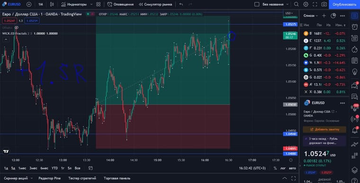
Task: Create alert via Оповещения button
Action: pos(120,4)
